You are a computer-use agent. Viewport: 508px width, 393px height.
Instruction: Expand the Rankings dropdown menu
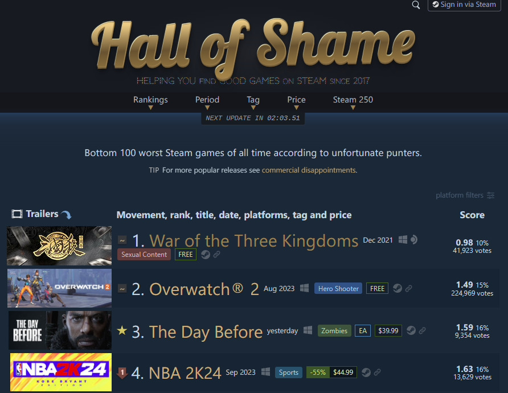pos(150,102)
